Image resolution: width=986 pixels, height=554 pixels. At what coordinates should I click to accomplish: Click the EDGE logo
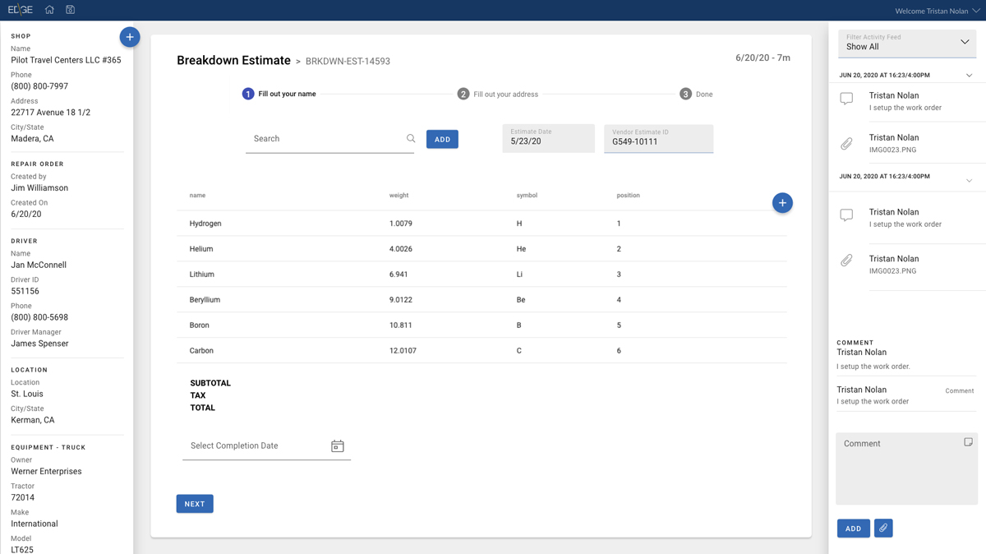21,10
